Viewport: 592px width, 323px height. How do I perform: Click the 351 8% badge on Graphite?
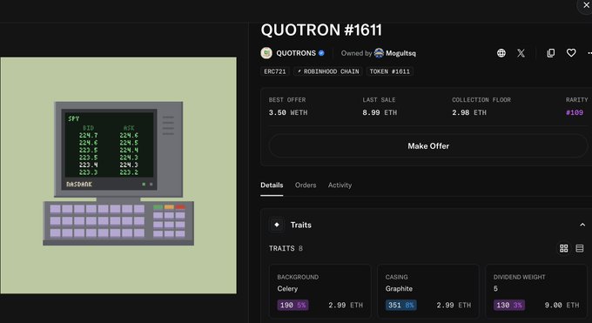pos(401,305)
